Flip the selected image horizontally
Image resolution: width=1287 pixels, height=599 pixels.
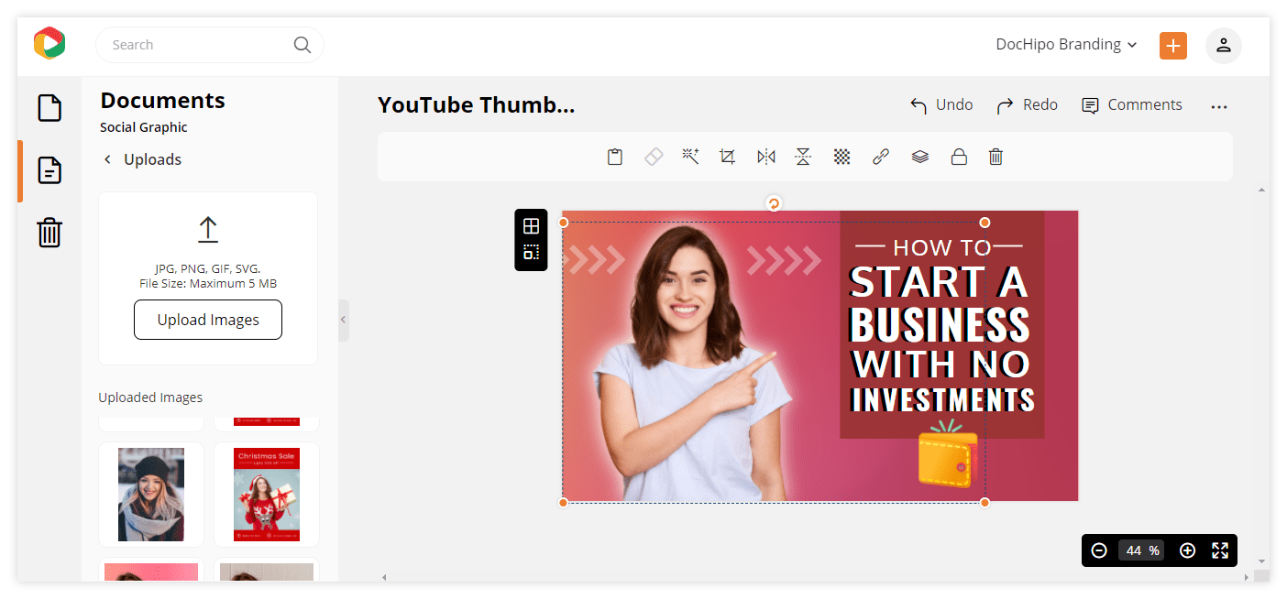(765, 156)
